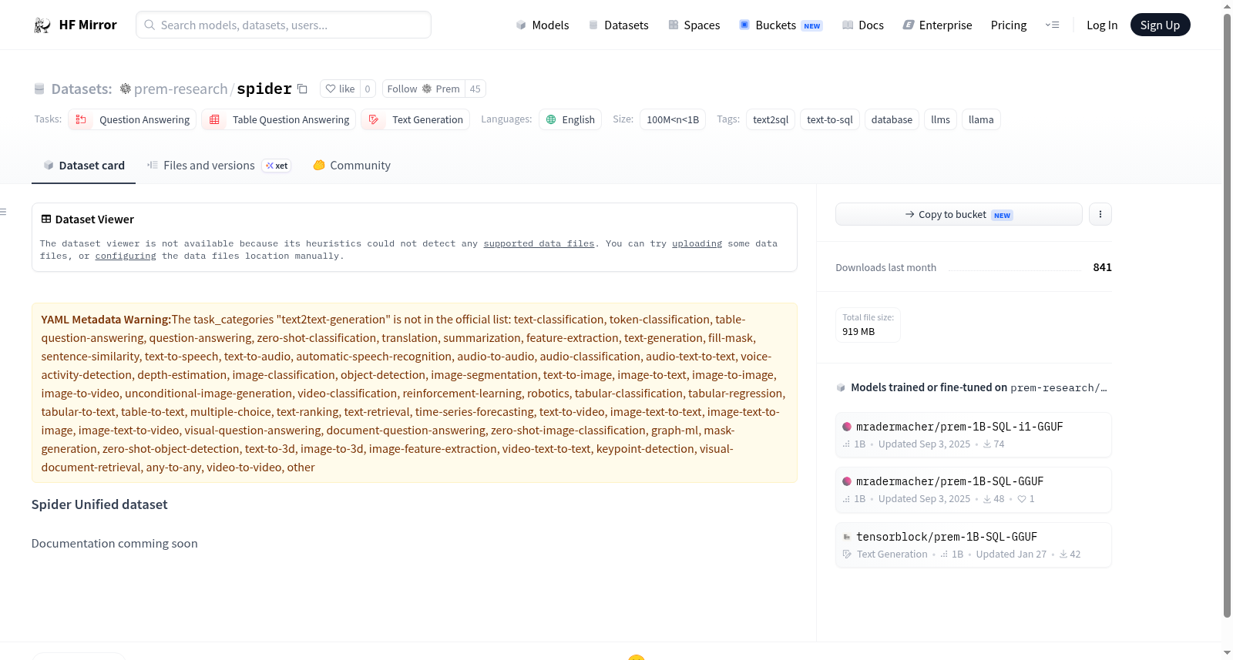Open mradermacher/prem-1B-SQL-i1-GGUF model card

(973, 435)
